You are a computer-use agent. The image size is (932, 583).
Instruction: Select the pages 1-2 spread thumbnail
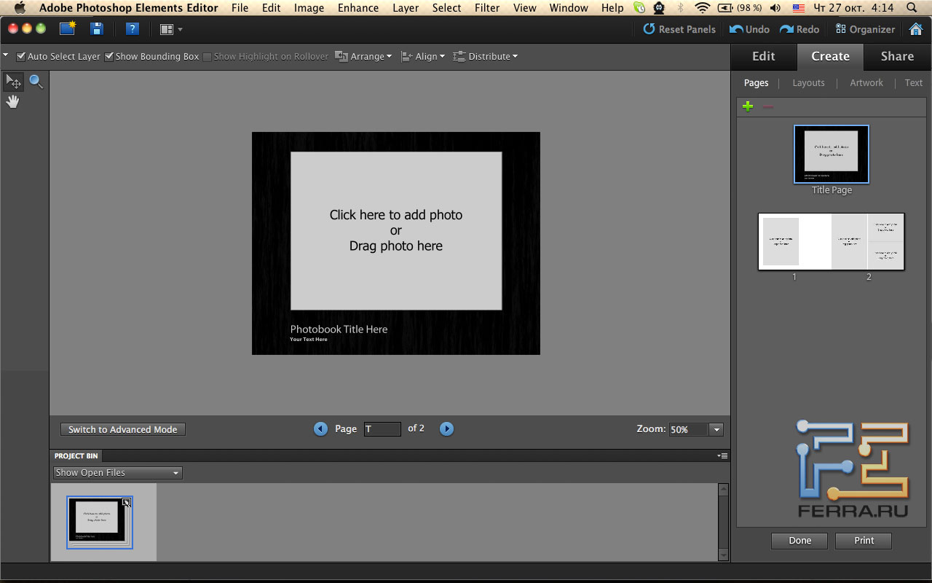click(x=831, y=242)
